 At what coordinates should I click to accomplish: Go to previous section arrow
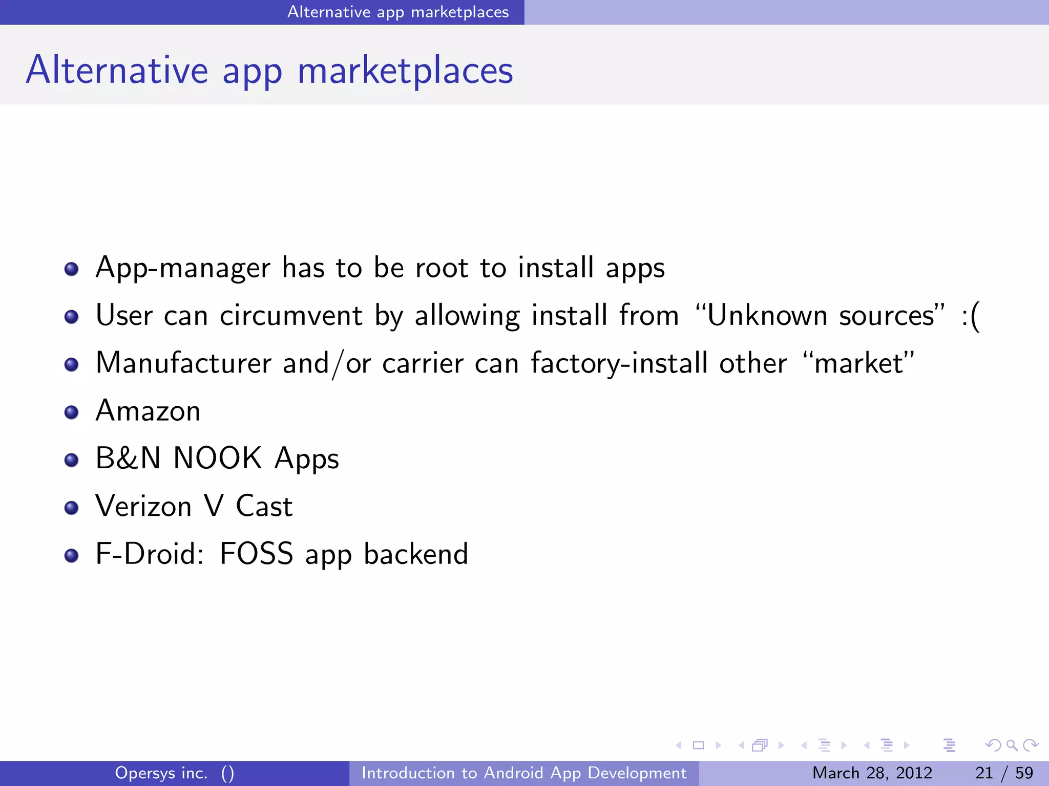click(x=867, y=746)
